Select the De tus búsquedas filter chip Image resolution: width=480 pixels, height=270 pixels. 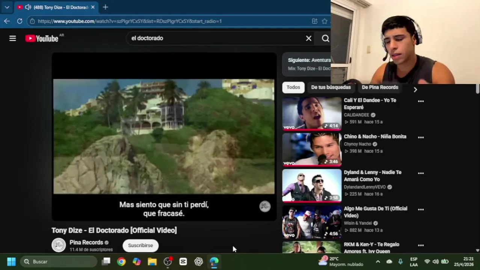pyautogui.click(x=331, y=87)
